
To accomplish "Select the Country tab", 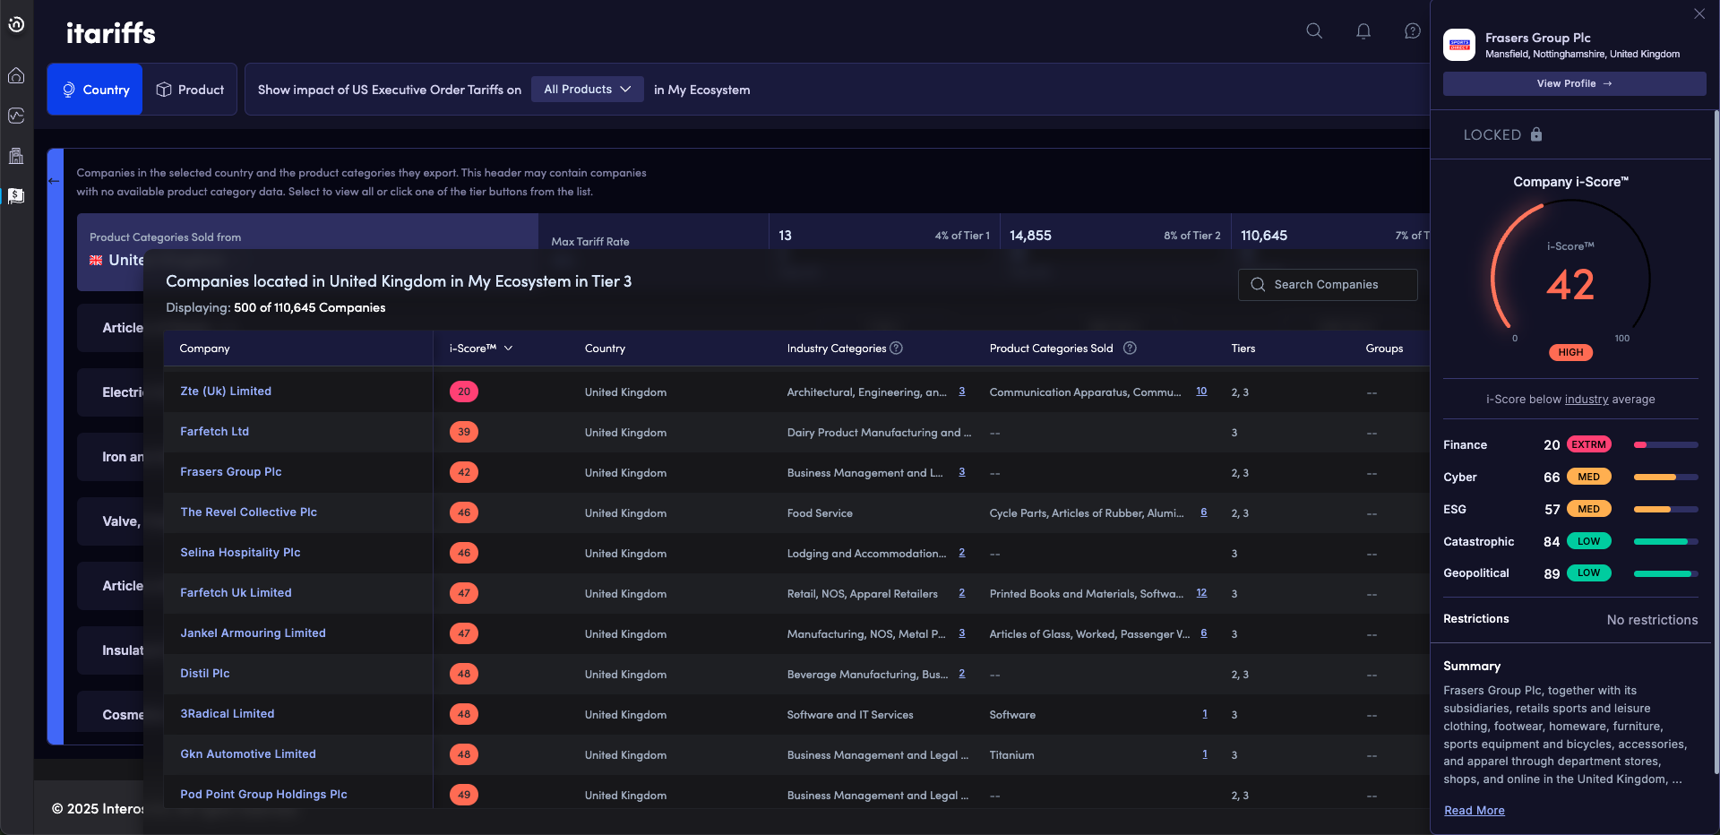I will click(x=95, y=89).
